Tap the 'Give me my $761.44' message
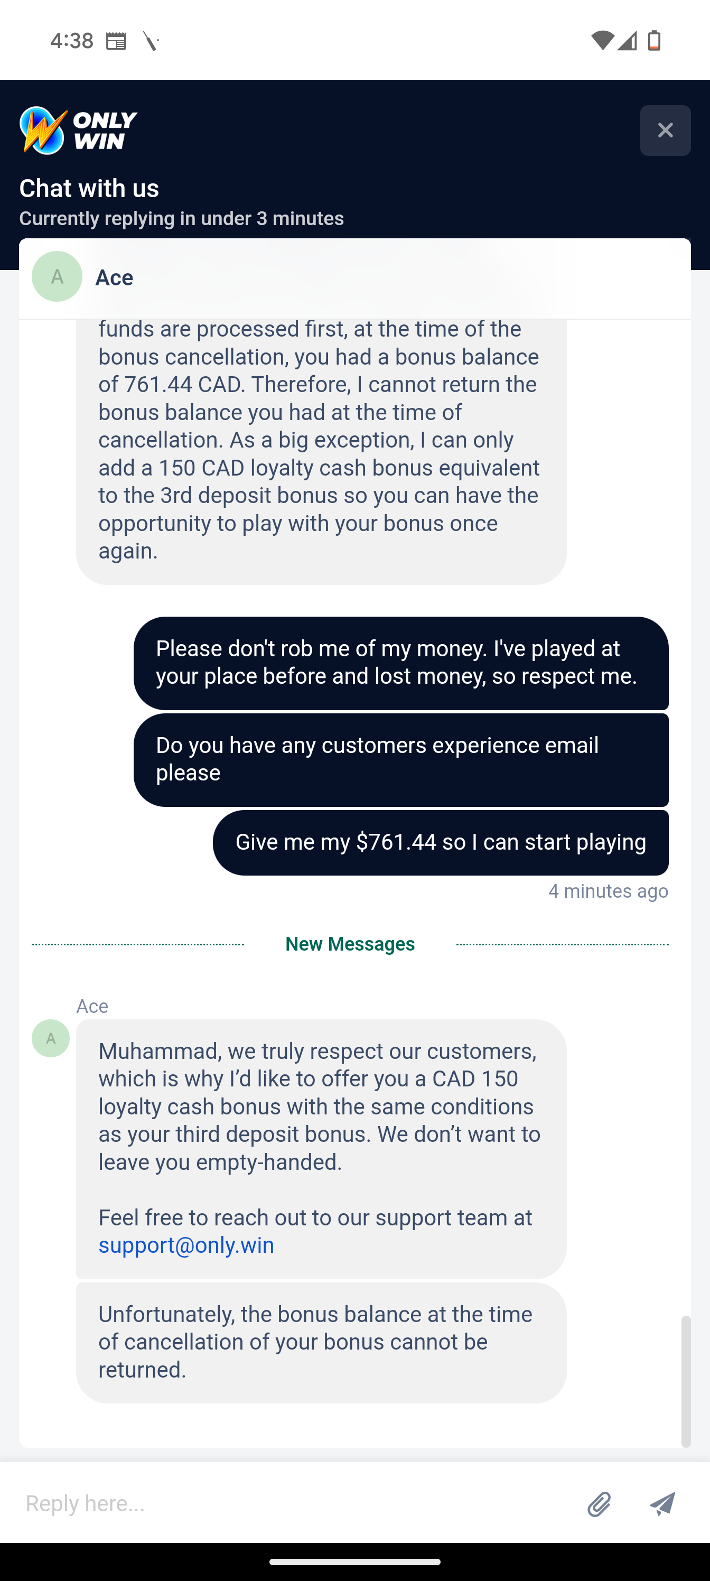Viewport: 710px width, 1581px height. pyautogui.click(x=441, y=842)
